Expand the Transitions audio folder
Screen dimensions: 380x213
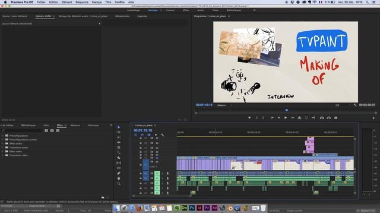point(3,147)
